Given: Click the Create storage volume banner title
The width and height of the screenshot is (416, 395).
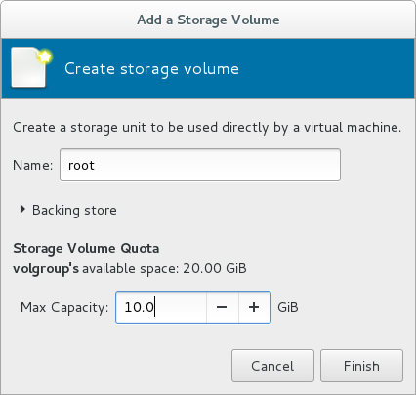Looking at the screenshot, I should [151, 69].
